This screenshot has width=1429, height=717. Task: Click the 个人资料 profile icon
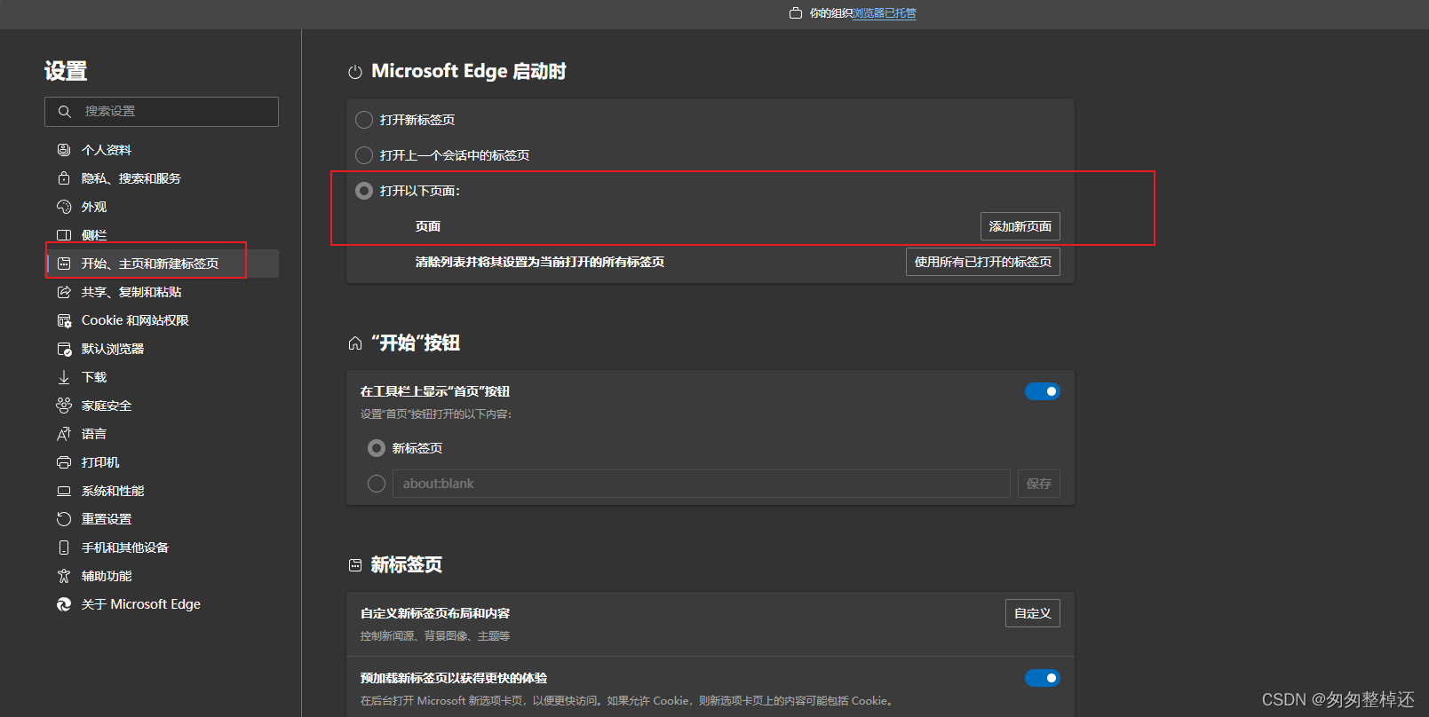pos(64,150)
